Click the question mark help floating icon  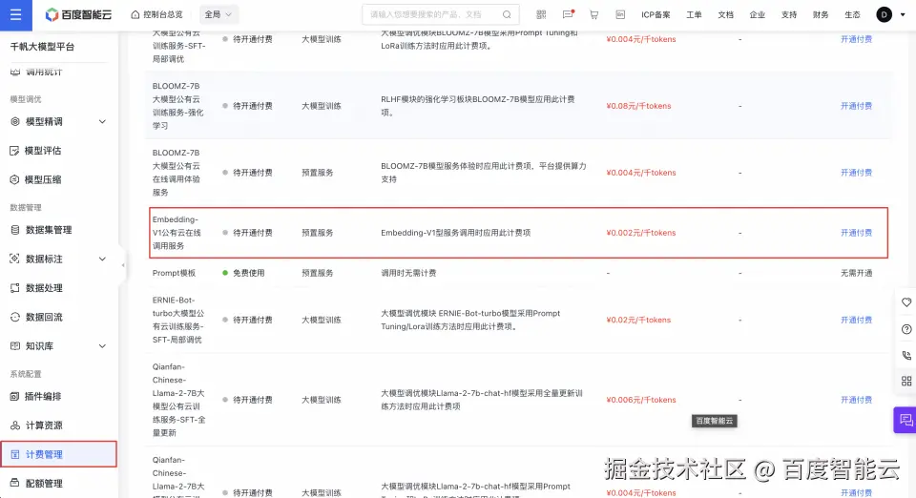(906, 329)
